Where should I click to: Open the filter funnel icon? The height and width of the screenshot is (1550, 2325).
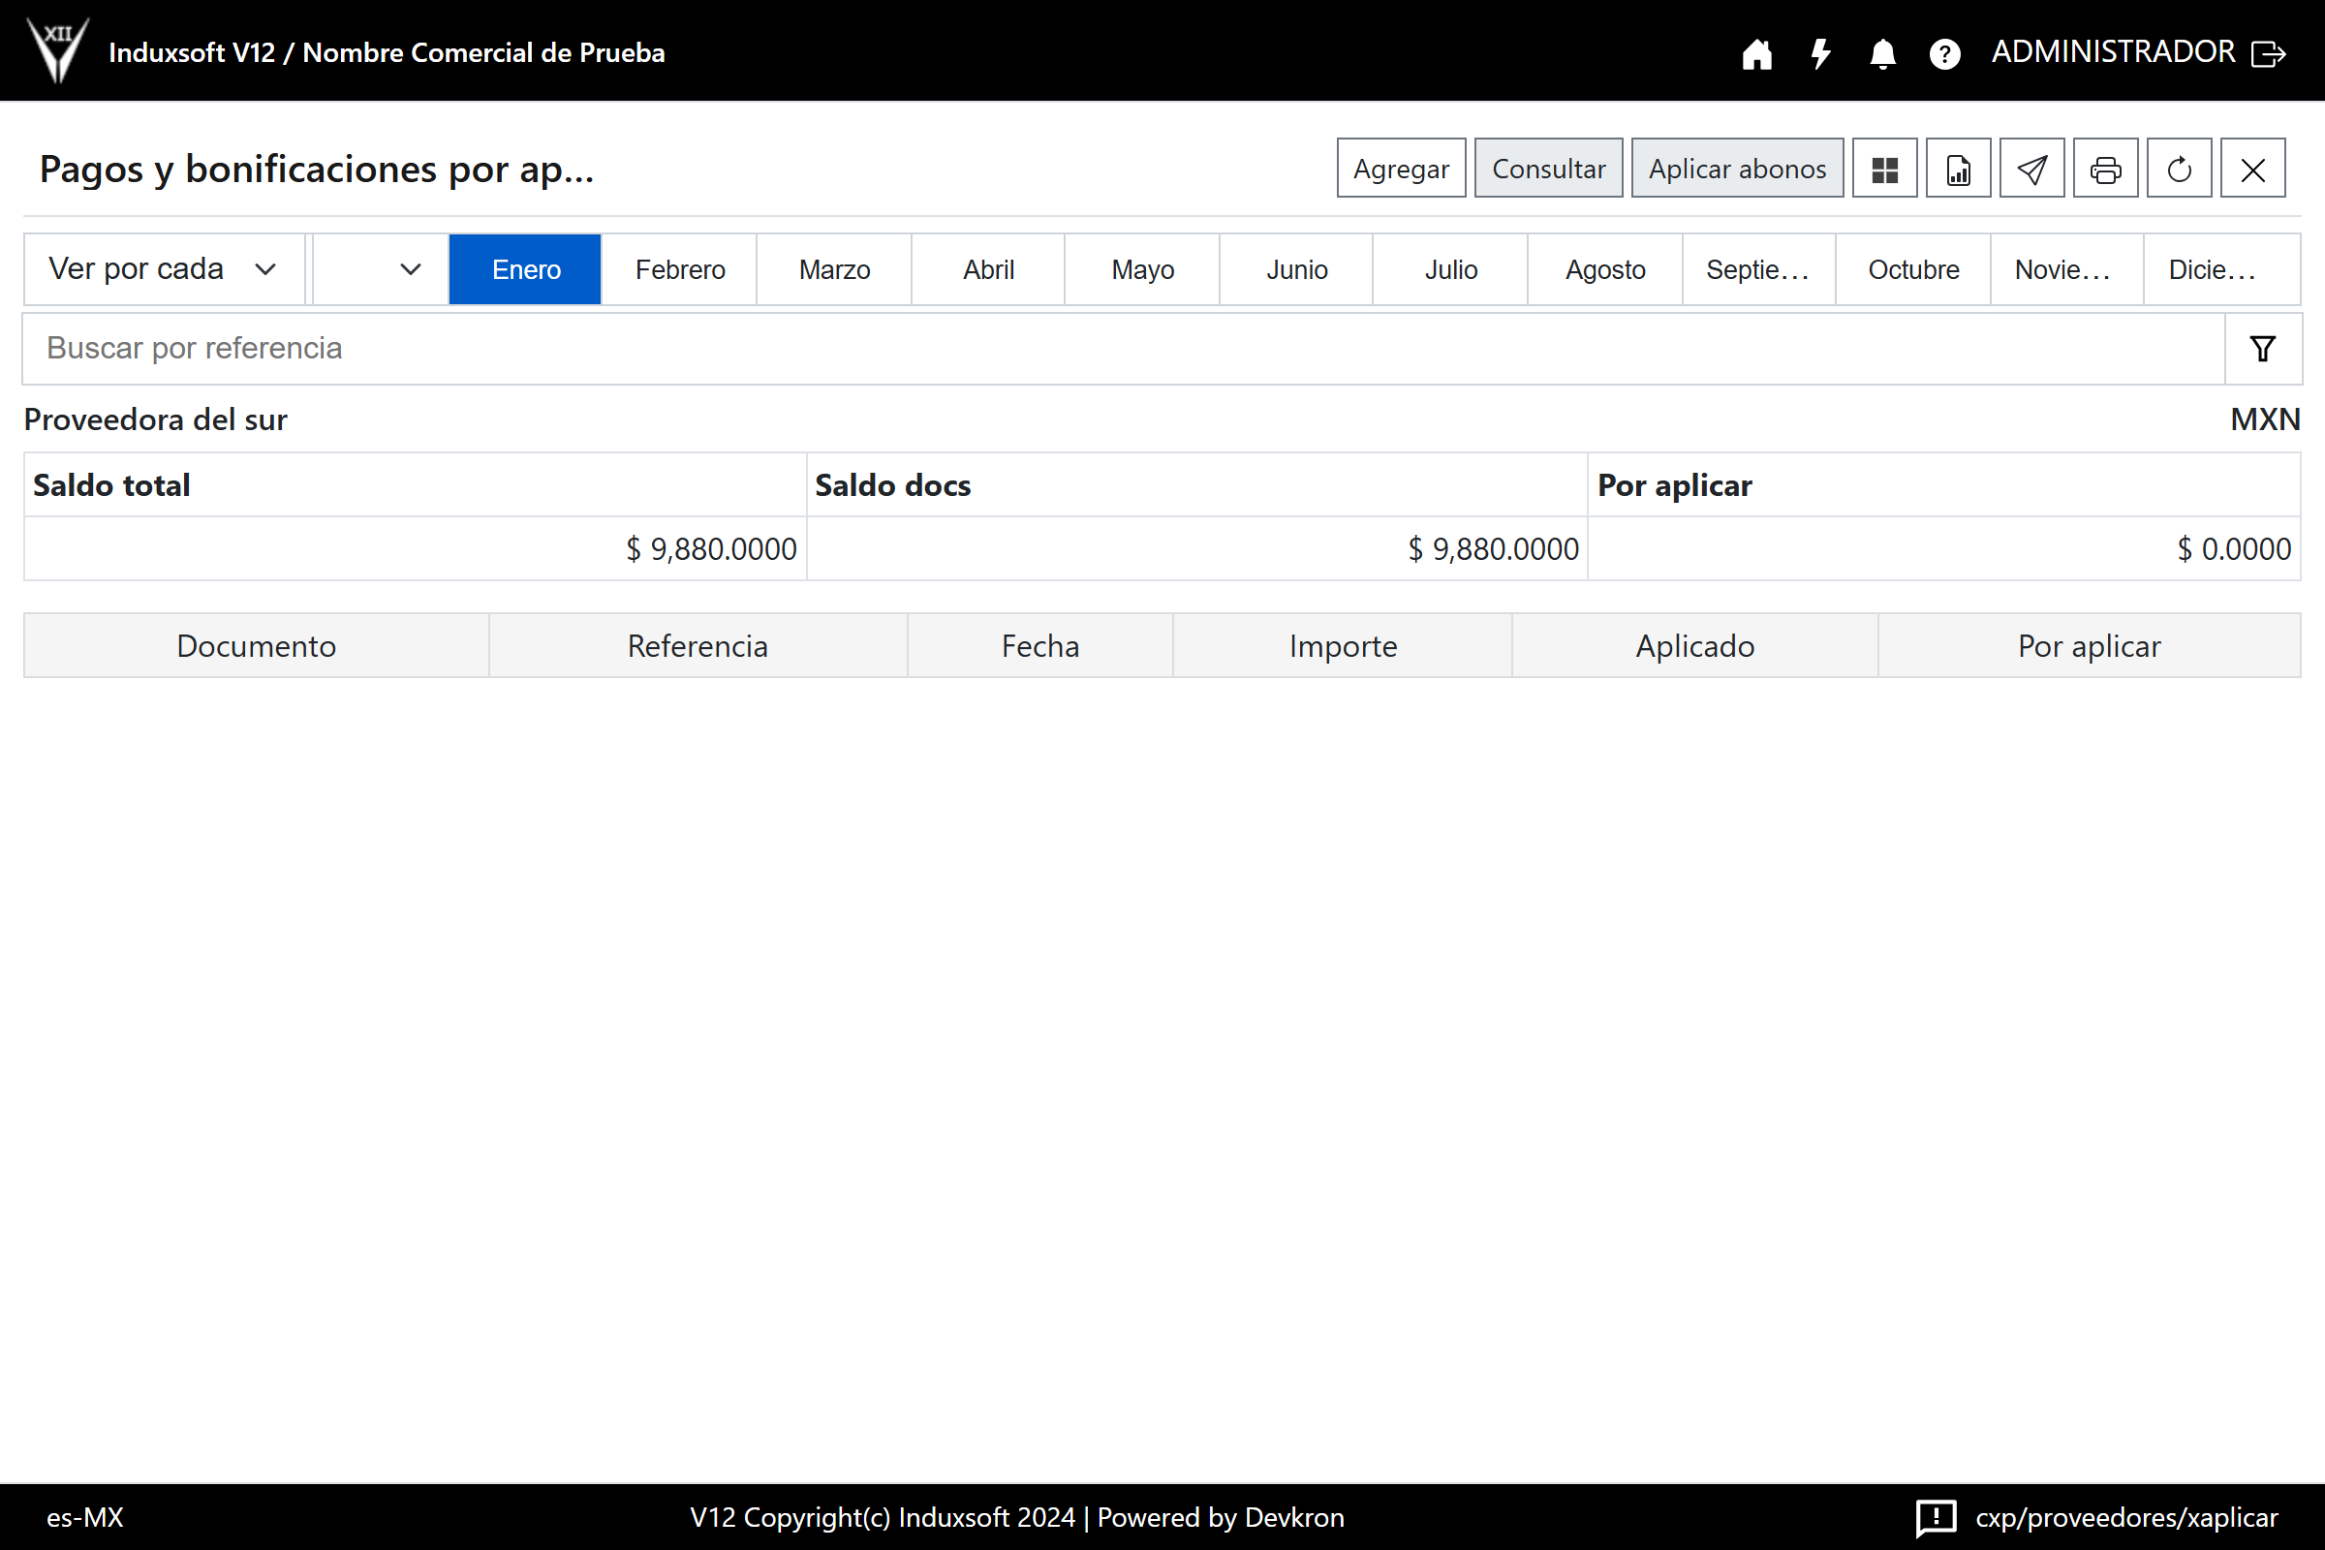point(2263,349)
